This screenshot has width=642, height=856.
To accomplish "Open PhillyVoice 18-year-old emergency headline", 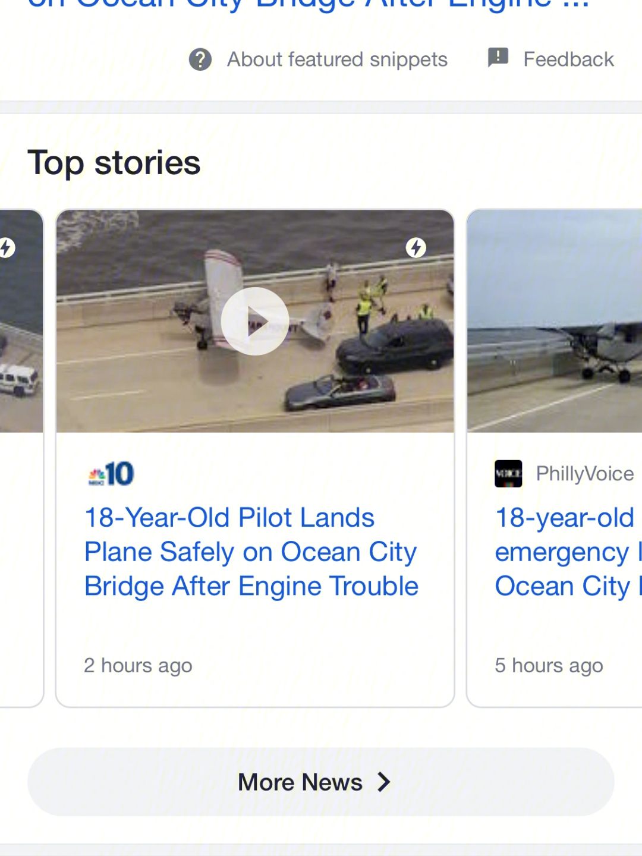I will (x=568, y=552).
